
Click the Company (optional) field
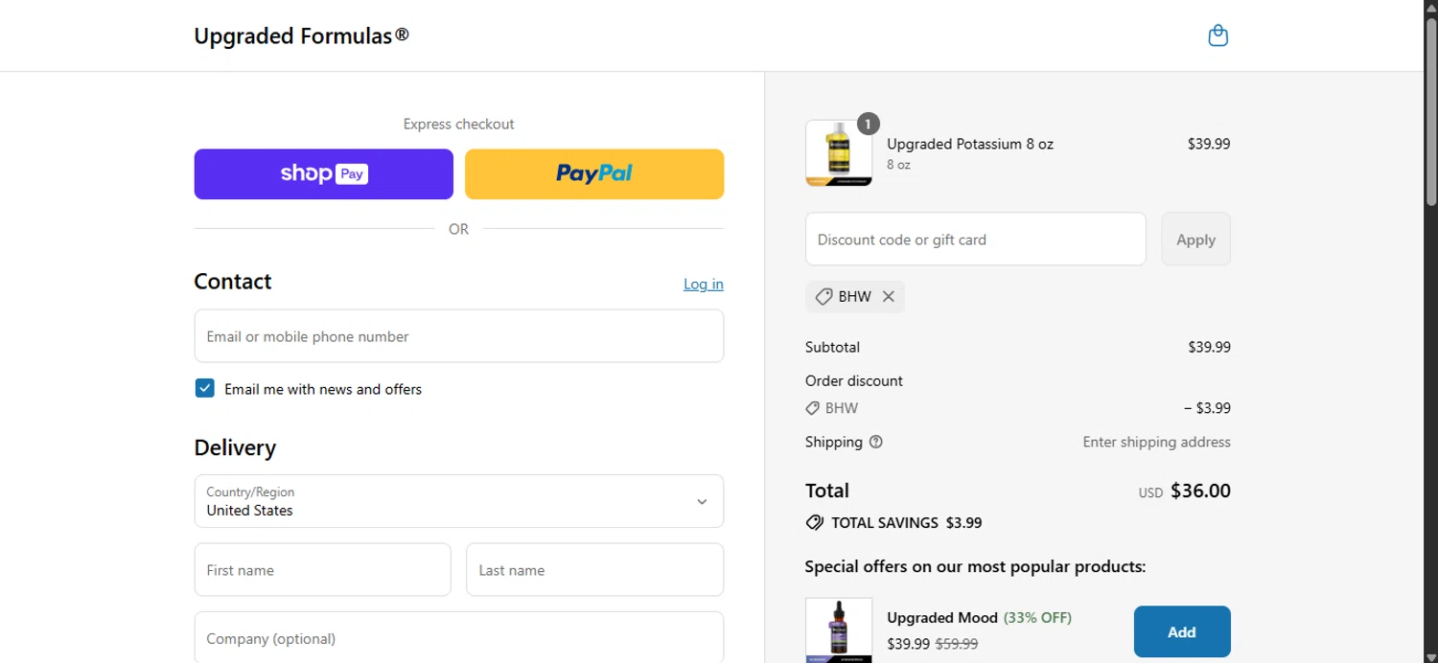459,637
